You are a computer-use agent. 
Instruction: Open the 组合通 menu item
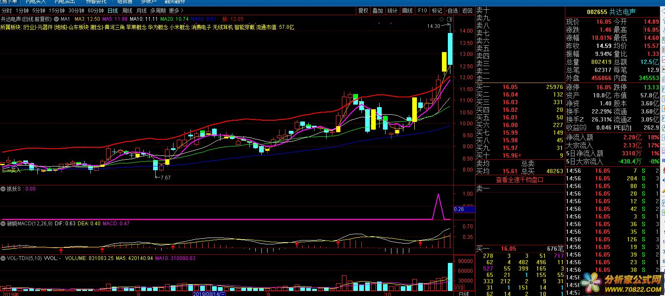point(125,2)
